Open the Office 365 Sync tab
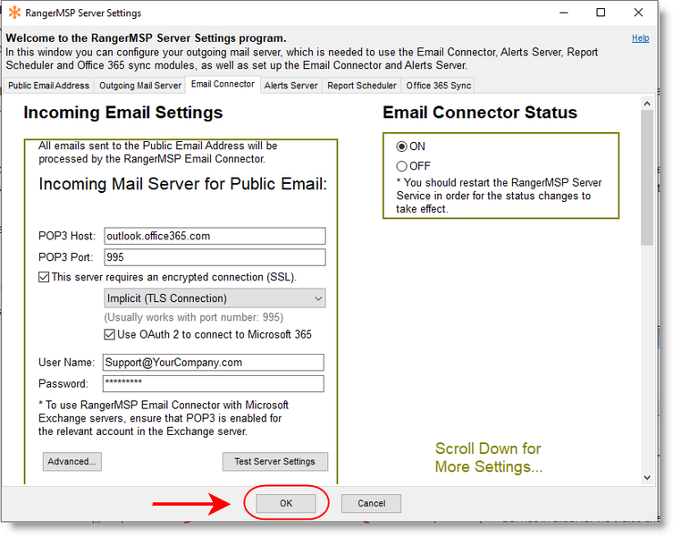This screenshot has height=536, width=673. pyautogui.click(x=438, y=86)
